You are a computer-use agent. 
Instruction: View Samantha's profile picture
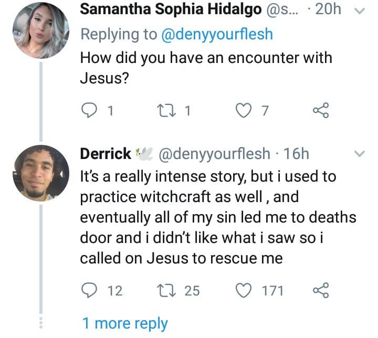pyautogui.click(x=41, y=30)
